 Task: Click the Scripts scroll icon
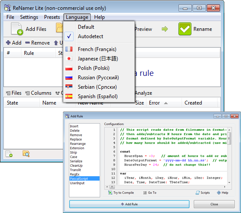[x=197, y=192]
